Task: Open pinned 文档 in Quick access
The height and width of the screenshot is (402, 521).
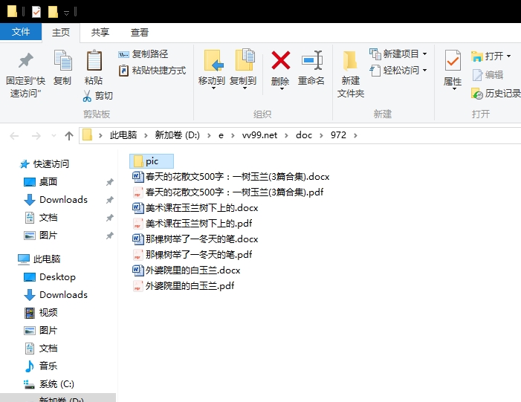Action: (41, 218)
